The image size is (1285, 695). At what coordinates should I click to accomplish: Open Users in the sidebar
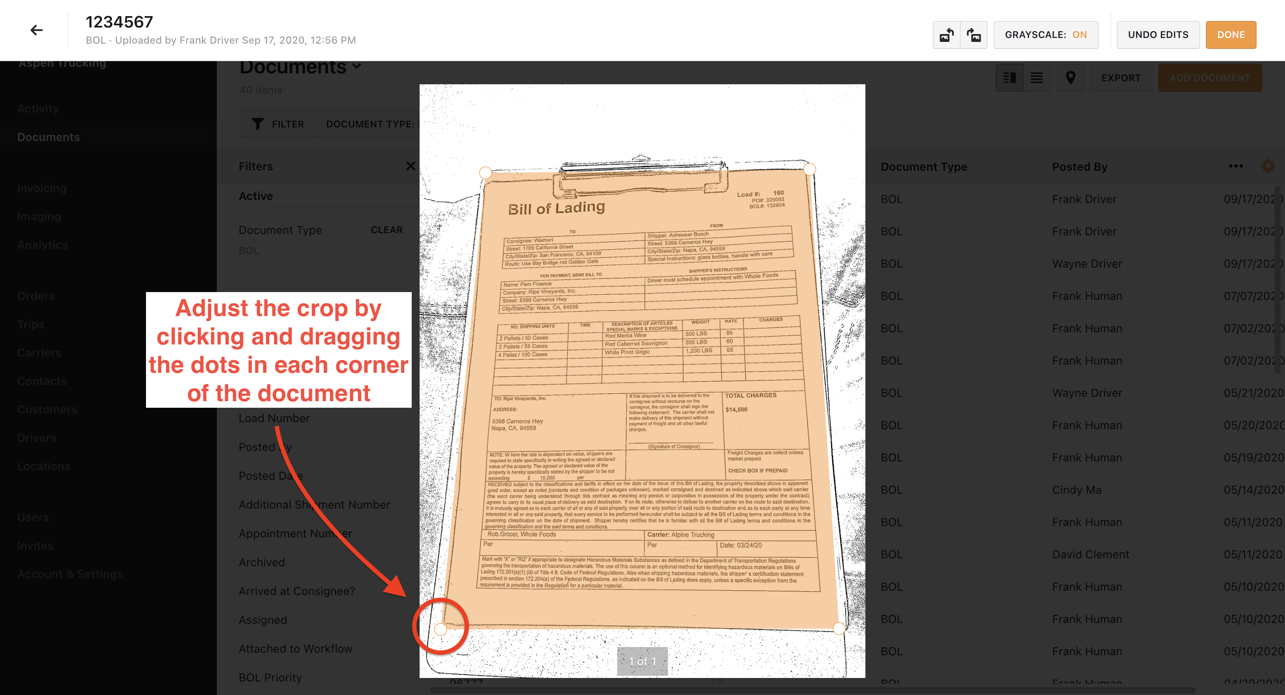(33, 517)
